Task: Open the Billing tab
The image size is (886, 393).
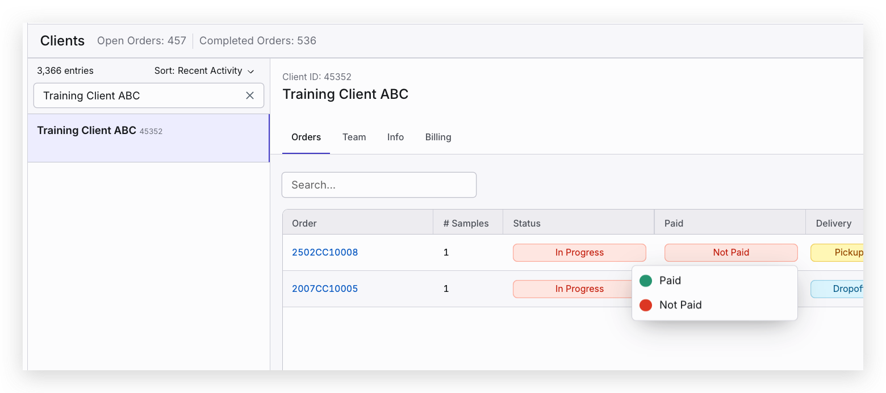Action: pyautogui.click(x=438, y=137)
